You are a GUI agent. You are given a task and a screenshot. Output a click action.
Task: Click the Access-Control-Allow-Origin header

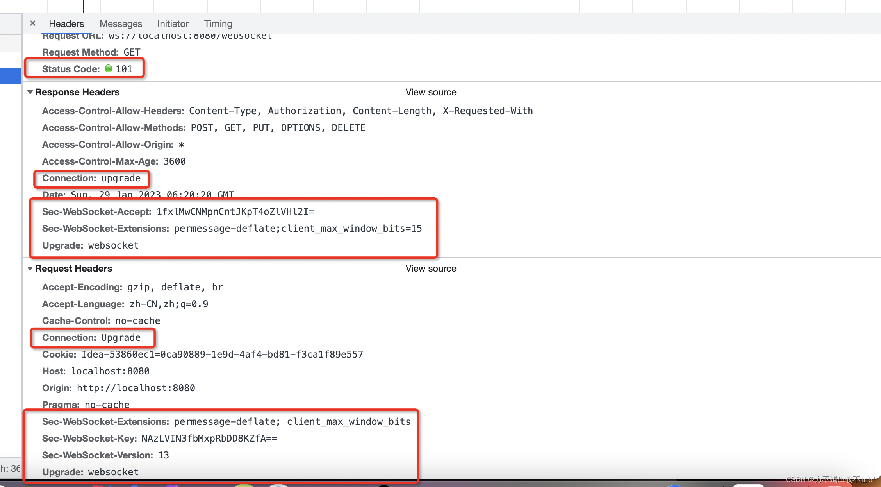tap(113, 145)
